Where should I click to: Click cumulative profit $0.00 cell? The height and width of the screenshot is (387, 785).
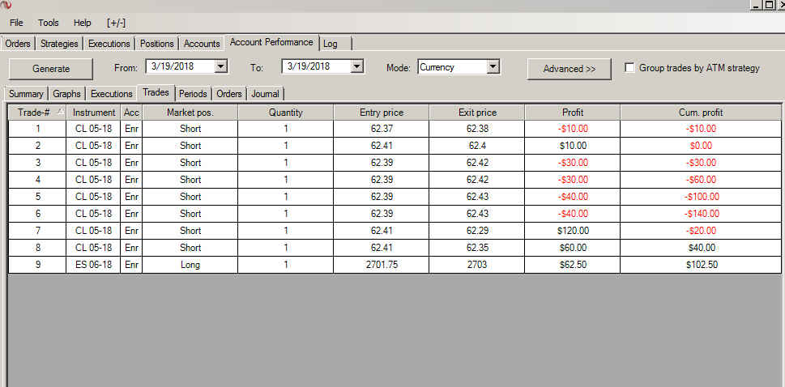pyautogui.click(x=701, y=146)
